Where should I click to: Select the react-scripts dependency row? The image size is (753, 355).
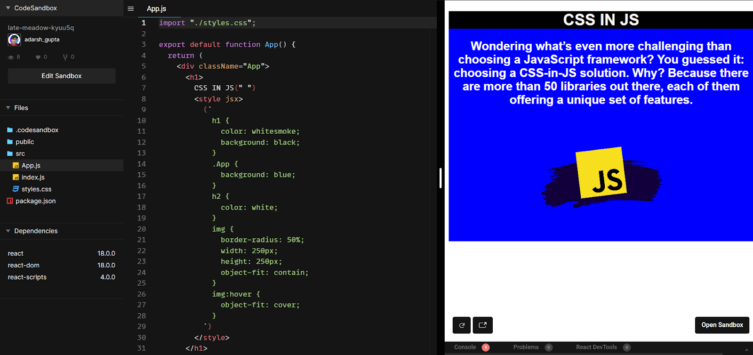(62, 277)
